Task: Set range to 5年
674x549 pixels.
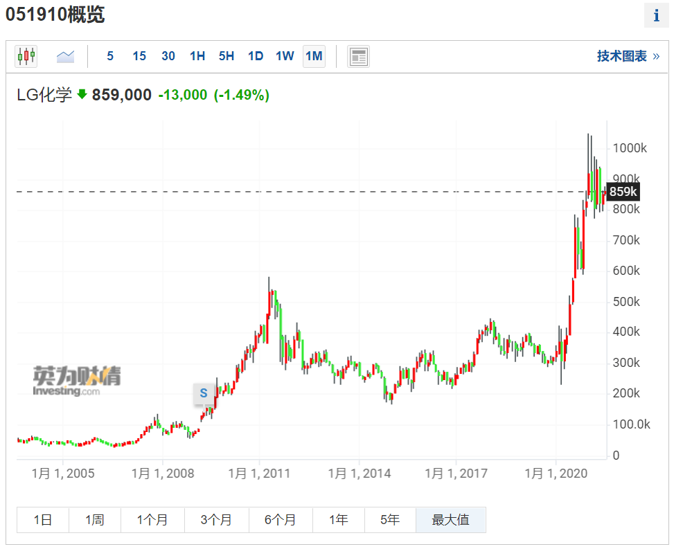Action: coord(390,520)
